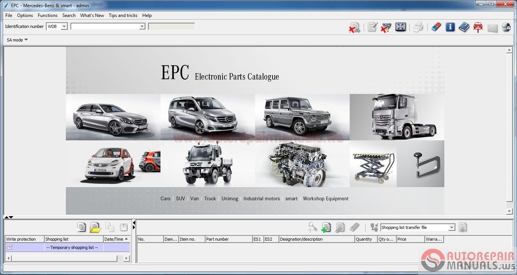Screen dimensions: 517x275
Task: Click the vertical splitter collapse arrows
Action: click(x=134, y=225)
